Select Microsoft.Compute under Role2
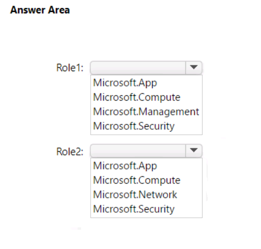The width and height of the screenshot is (261, 249). click(137, 180)
